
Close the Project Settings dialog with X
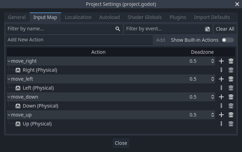[237, 4]
